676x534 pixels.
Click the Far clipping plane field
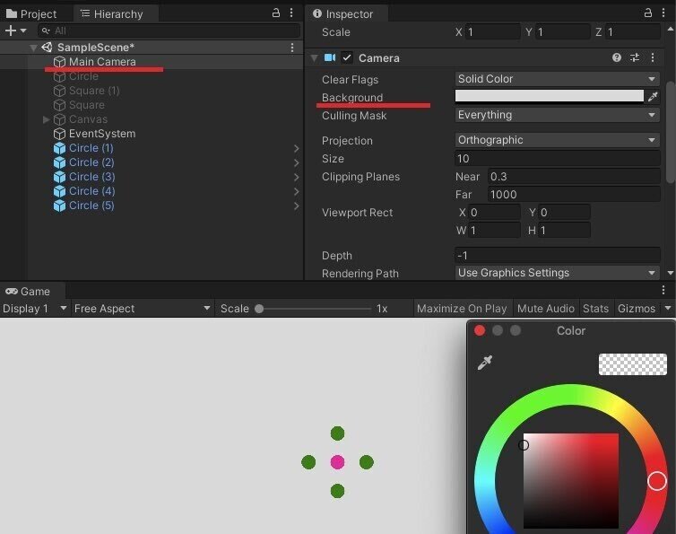[x=574, y=194]
